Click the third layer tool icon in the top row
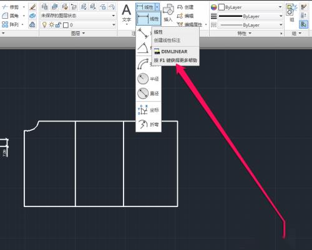The image size is (312, 250). (65, 7)
